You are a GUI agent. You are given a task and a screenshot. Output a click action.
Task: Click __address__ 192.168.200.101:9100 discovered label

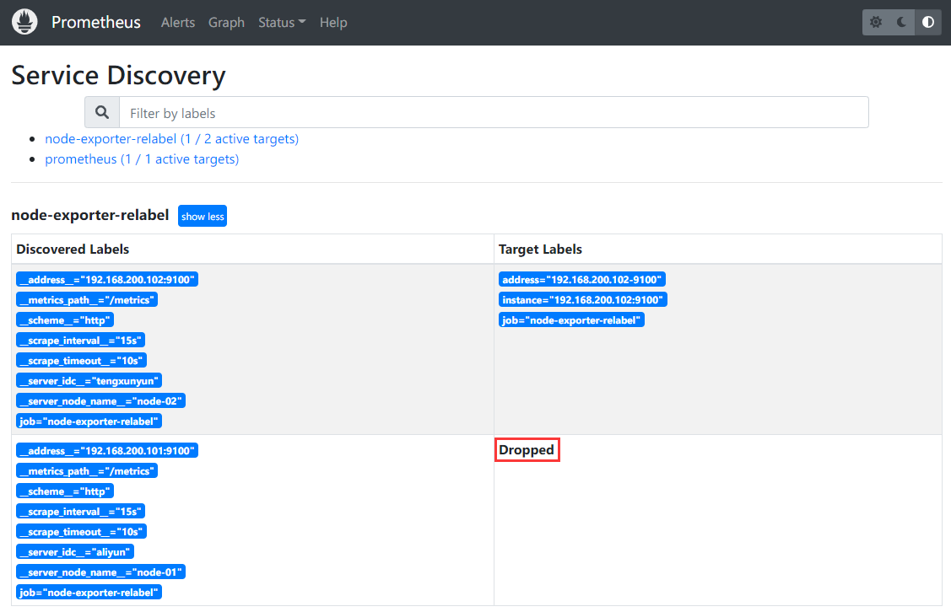107,450
